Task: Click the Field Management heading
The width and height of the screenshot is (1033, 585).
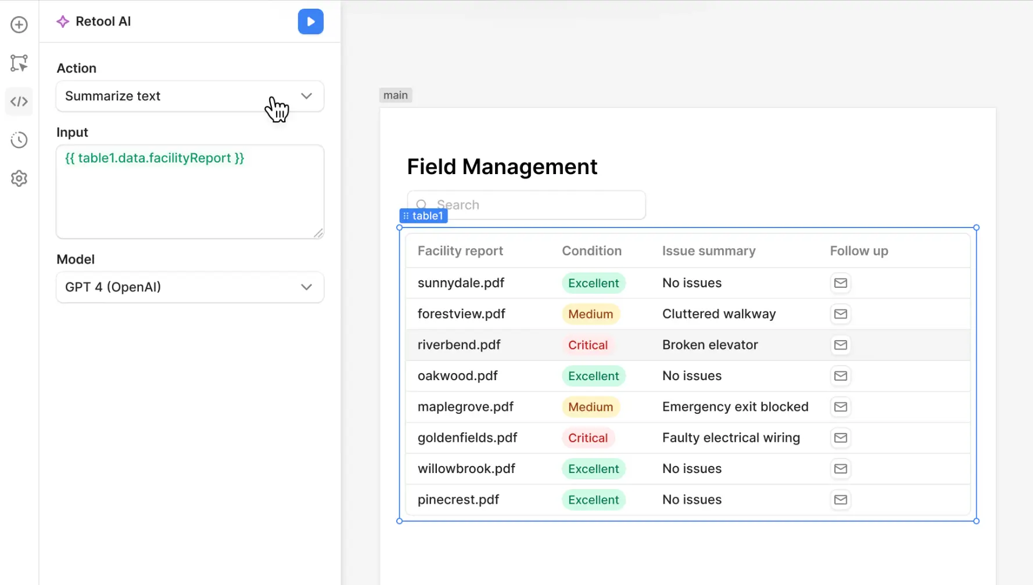Action: pyautogui.click(x=502, y=167)
